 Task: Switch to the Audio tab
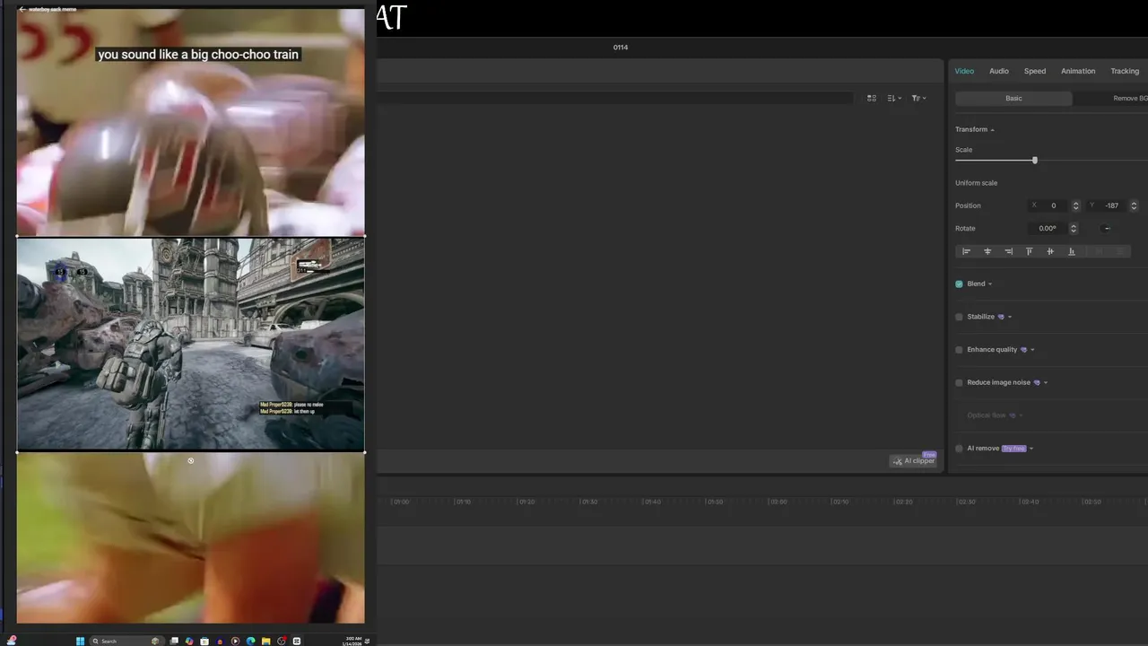[x=999, y=71]
